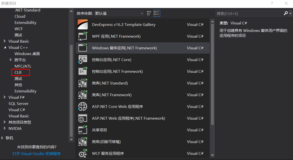Viewport: 293px width, 160px height.
Task: Collapse the Visual C++ tree node
Action: coord(5,47)
